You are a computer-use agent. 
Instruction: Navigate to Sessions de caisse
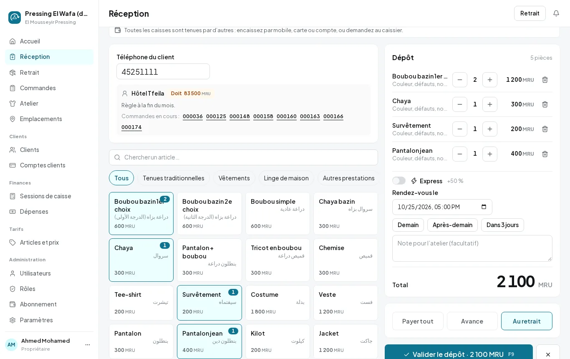coord(49,196)
